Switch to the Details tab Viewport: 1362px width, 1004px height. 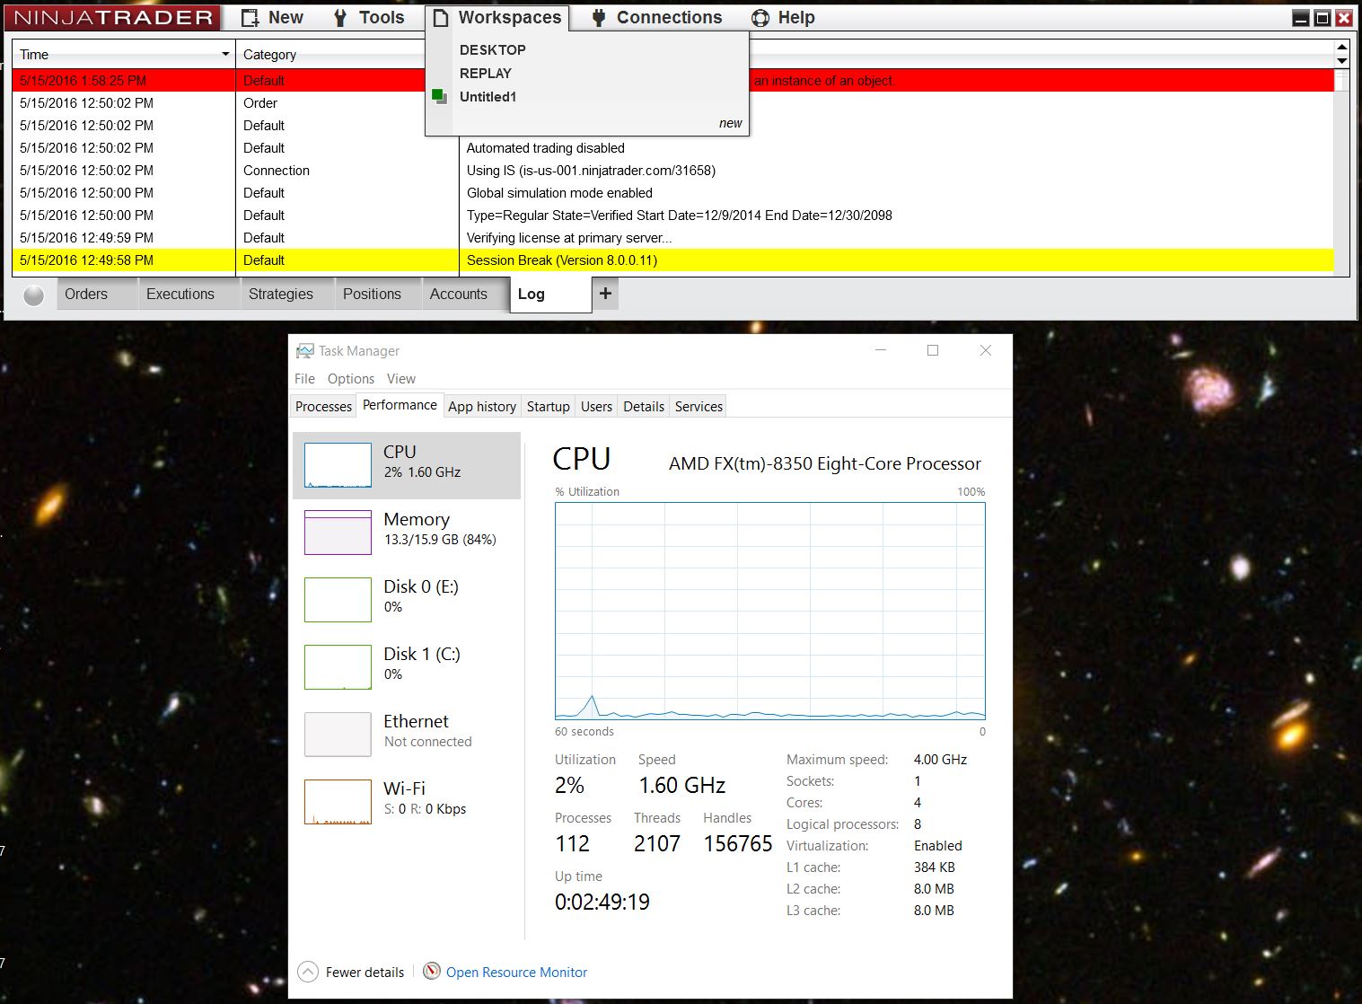[644, 407]
